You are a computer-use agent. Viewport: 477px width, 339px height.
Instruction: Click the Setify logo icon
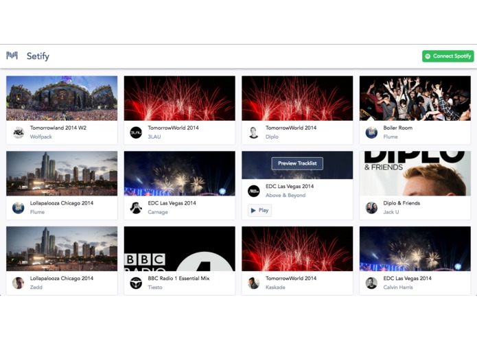[x=12, y=56]
